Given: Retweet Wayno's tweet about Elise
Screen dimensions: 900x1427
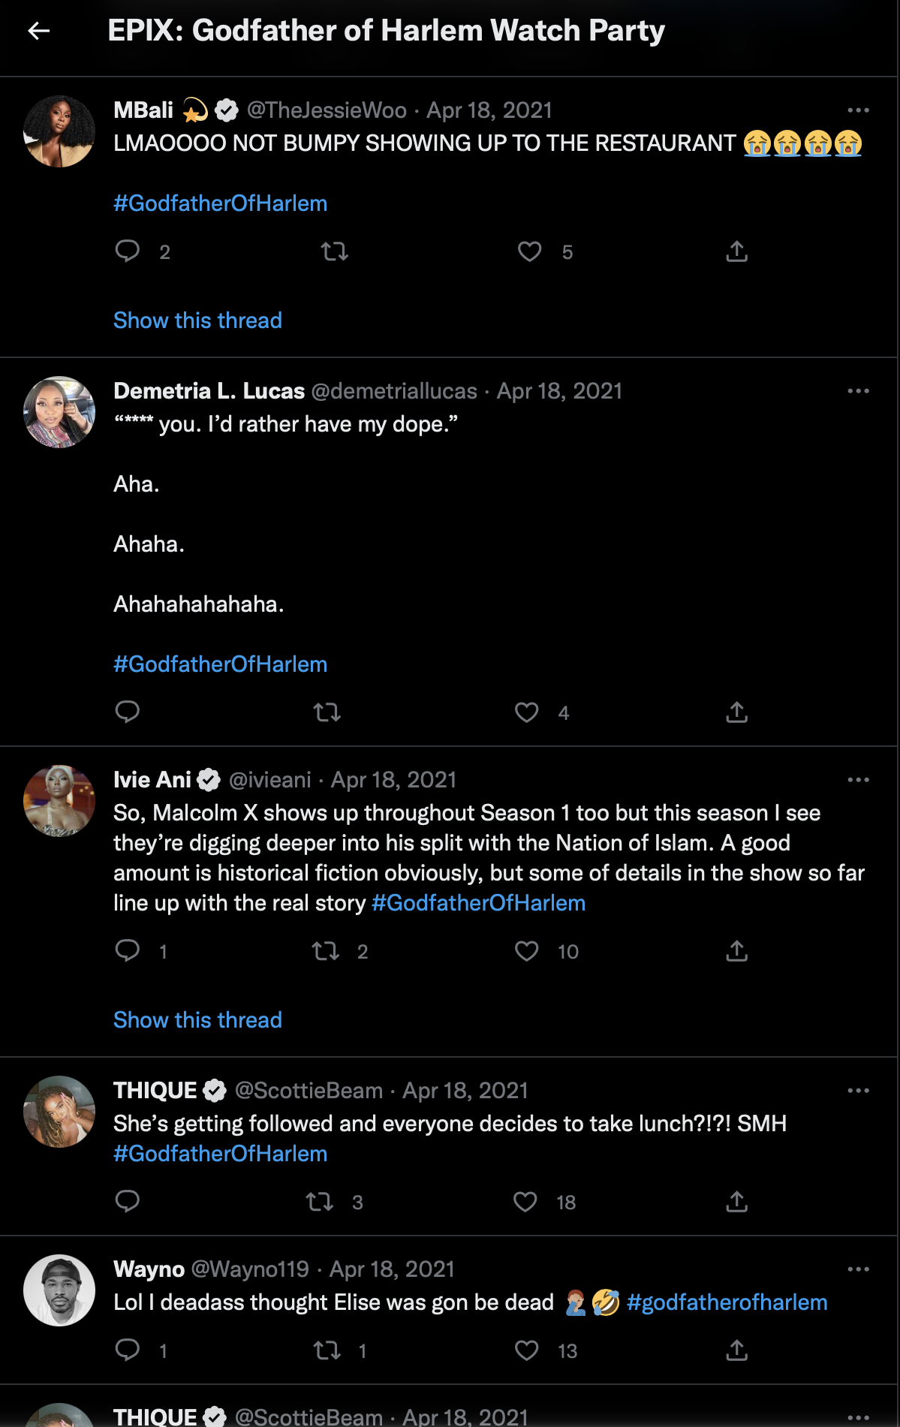Looking at the screenshot, I should point(327,1350).
